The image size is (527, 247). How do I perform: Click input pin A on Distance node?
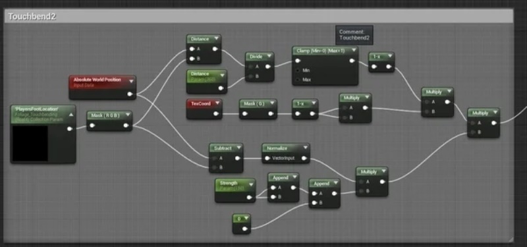point(192,49)
